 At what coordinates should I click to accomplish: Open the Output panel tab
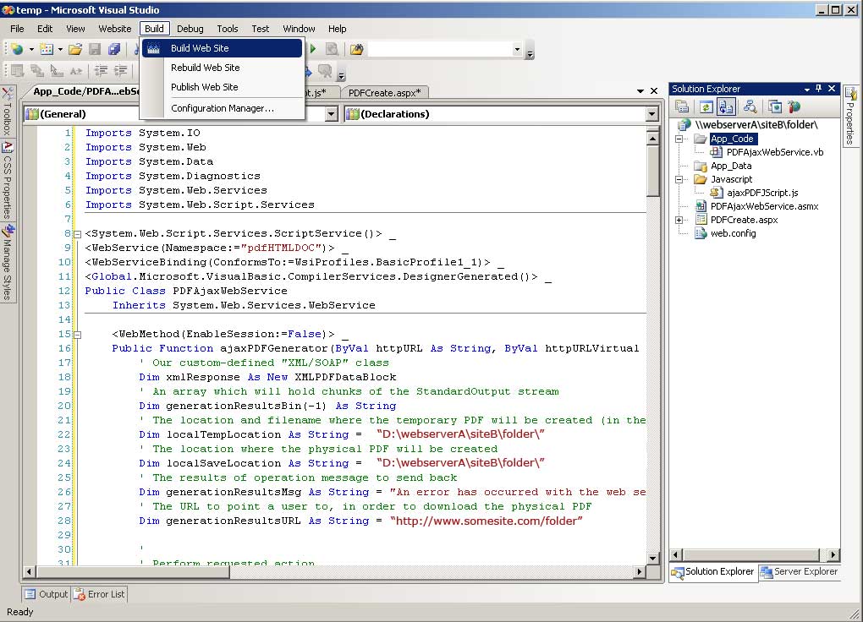tap(47, 594)
